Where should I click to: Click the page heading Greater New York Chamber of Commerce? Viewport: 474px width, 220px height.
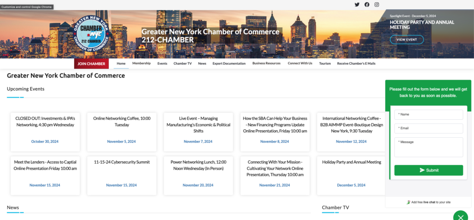[x=66, y=76]
